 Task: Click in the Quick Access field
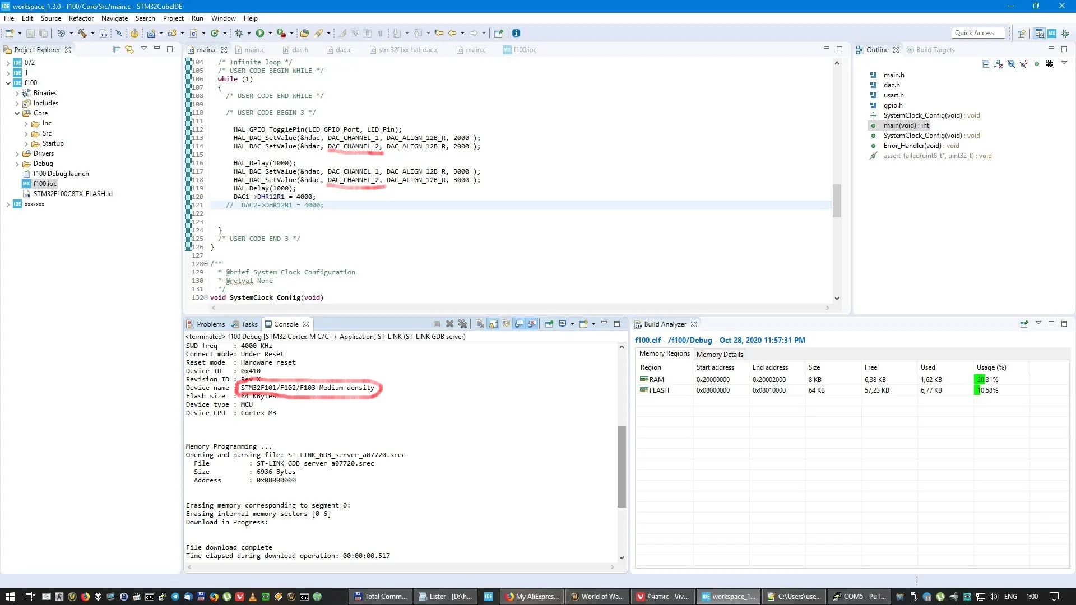pos(977,33)
